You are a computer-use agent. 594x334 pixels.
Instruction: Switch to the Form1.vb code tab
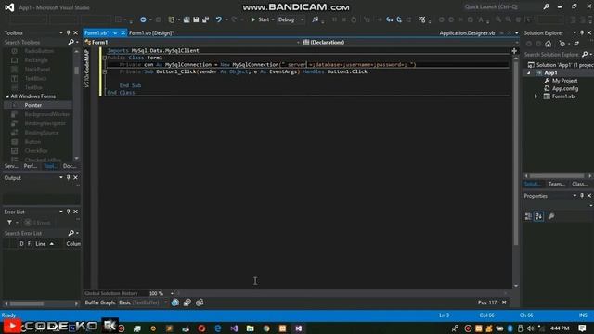click(97, 33)
